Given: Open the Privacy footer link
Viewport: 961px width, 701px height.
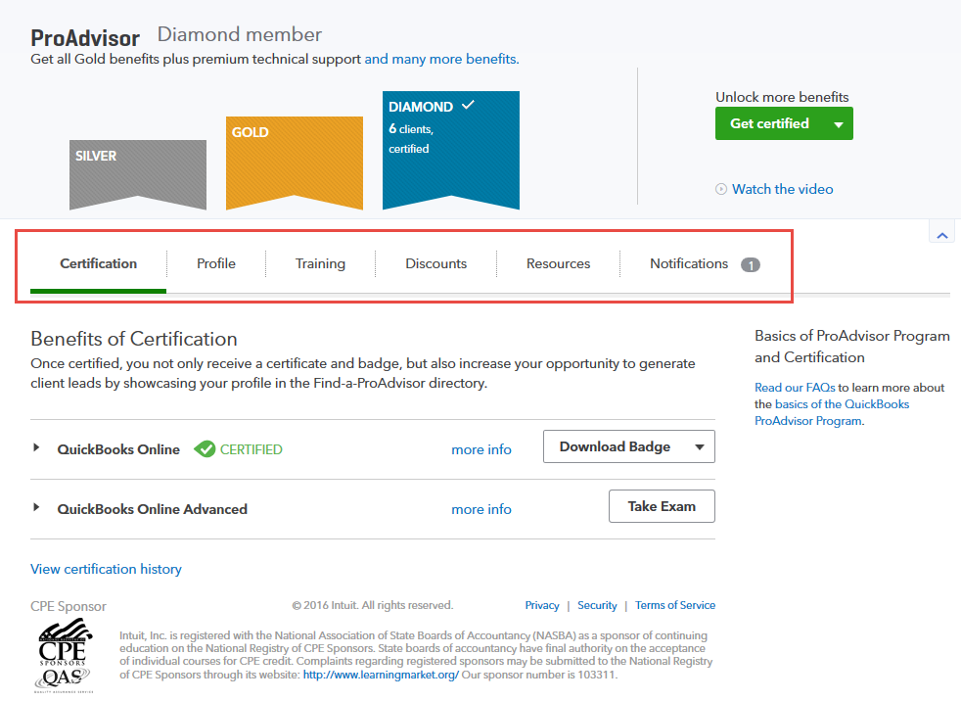Looking at the screenshot, I should pos(542,605).
